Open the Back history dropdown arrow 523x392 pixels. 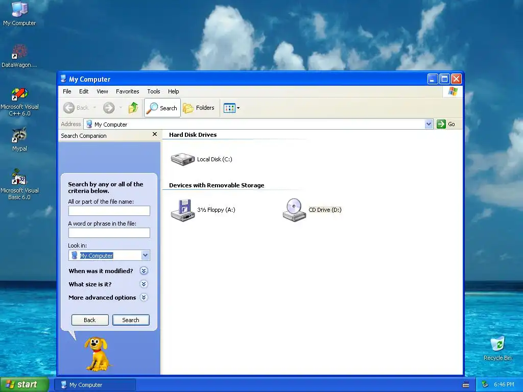(x=94, y=108)
